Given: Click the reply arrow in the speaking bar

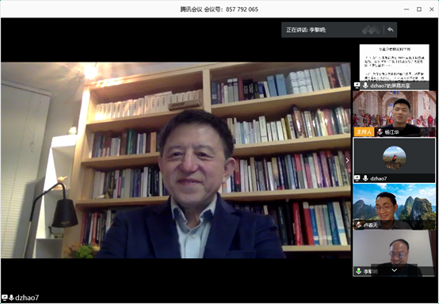Looking at the screenshot, I should [x=391, y=29].
